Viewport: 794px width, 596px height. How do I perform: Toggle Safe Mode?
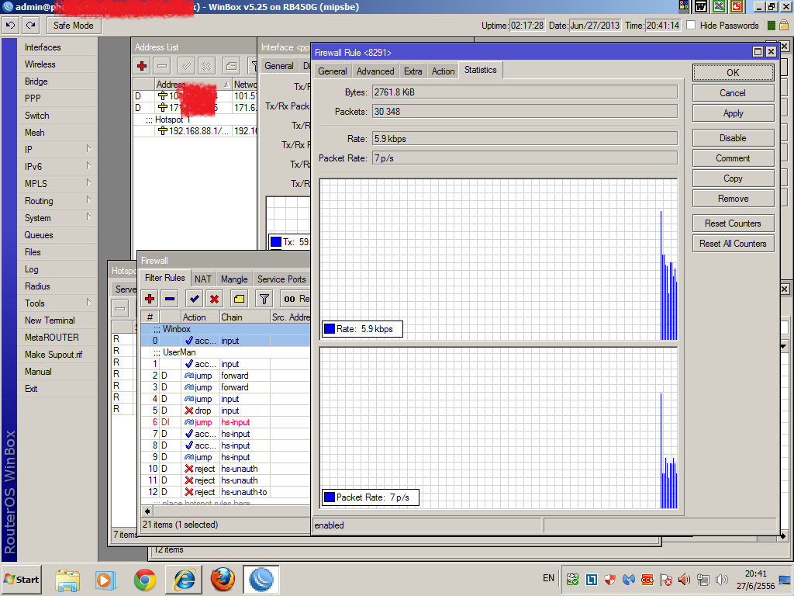74,26
